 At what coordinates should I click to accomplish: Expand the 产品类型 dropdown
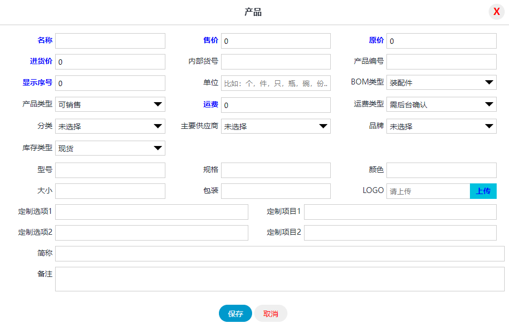point(110,104)
